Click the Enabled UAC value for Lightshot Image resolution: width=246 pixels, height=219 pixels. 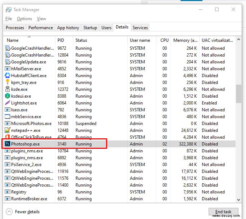coord(209,103)
